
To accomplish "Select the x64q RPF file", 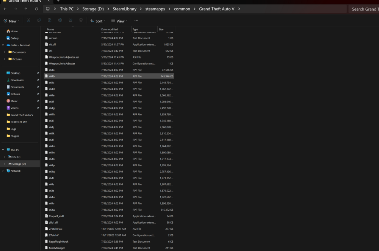I will (x=109, y=172).
